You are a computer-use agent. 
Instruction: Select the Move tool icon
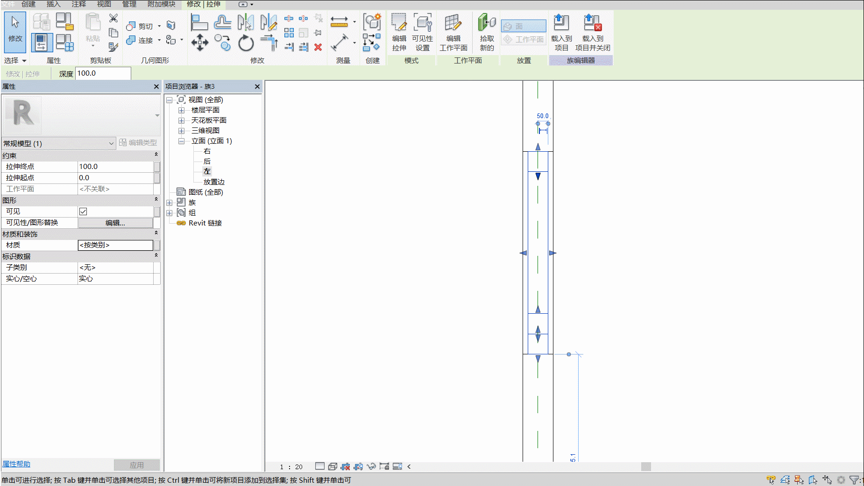pyautogui.click(x=200, y=42)
